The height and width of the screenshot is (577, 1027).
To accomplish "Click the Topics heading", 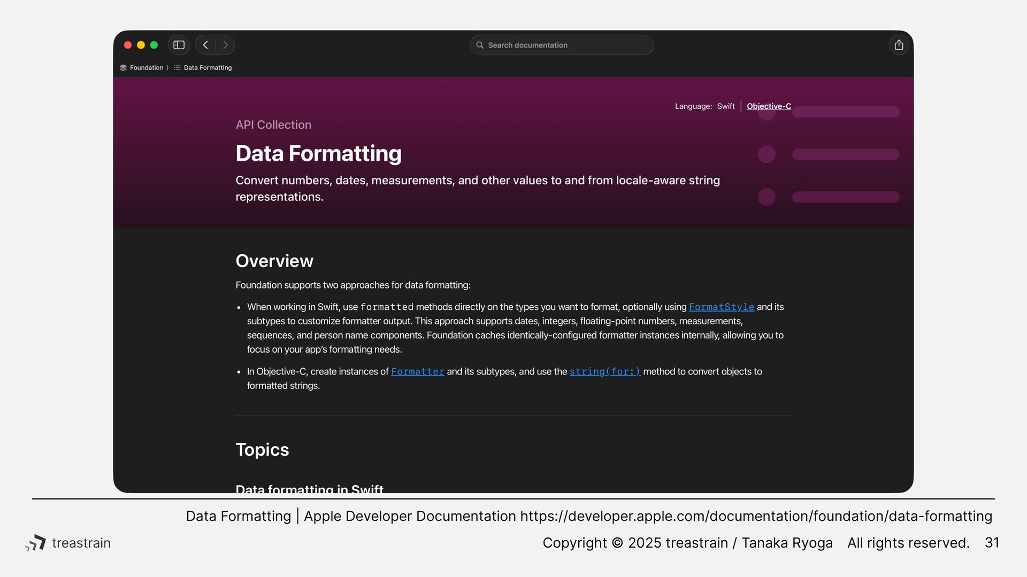I will (x=262, y=450).
